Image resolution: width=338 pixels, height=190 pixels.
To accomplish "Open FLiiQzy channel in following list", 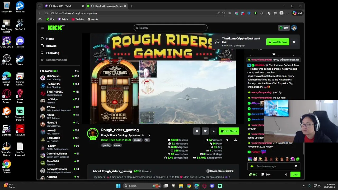I will [59, 147].
